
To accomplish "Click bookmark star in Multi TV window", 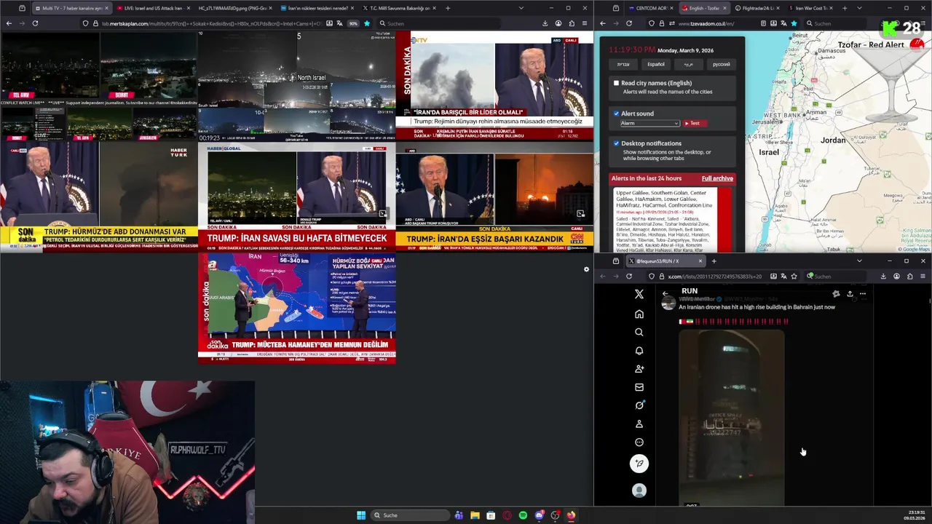I will coord(366,23).
